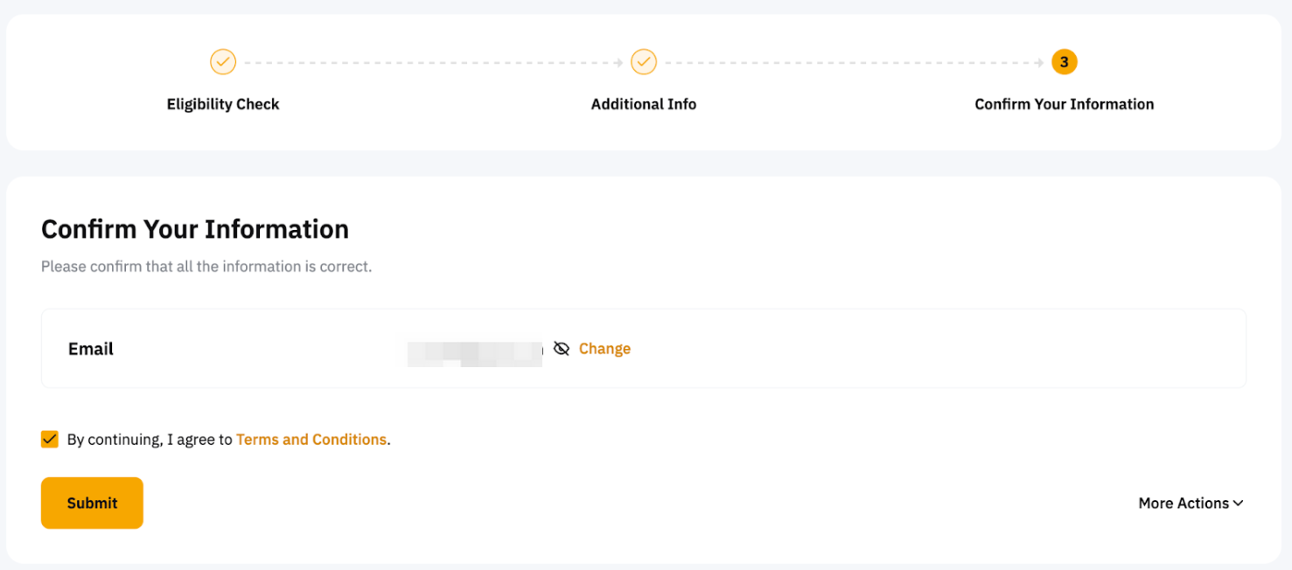The height and width of the screenshot is (570, 1292).
Task: Click the Eligibility Check completed checkmark icon
Action: 223,62
